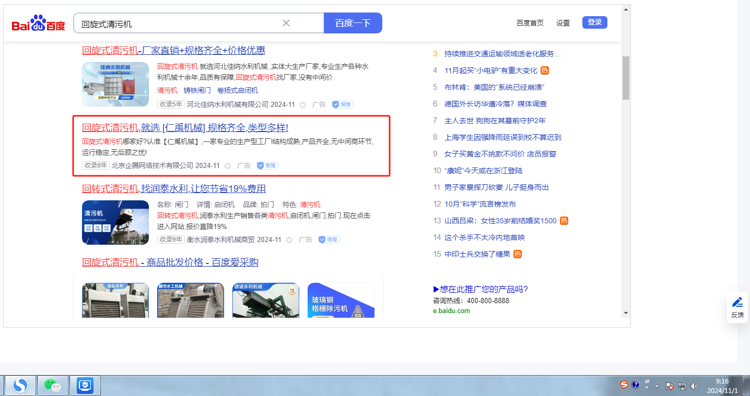
Task: Click the blue 清污机 thumbnail of the 润泰水利 result
Action: click(115, 222)
